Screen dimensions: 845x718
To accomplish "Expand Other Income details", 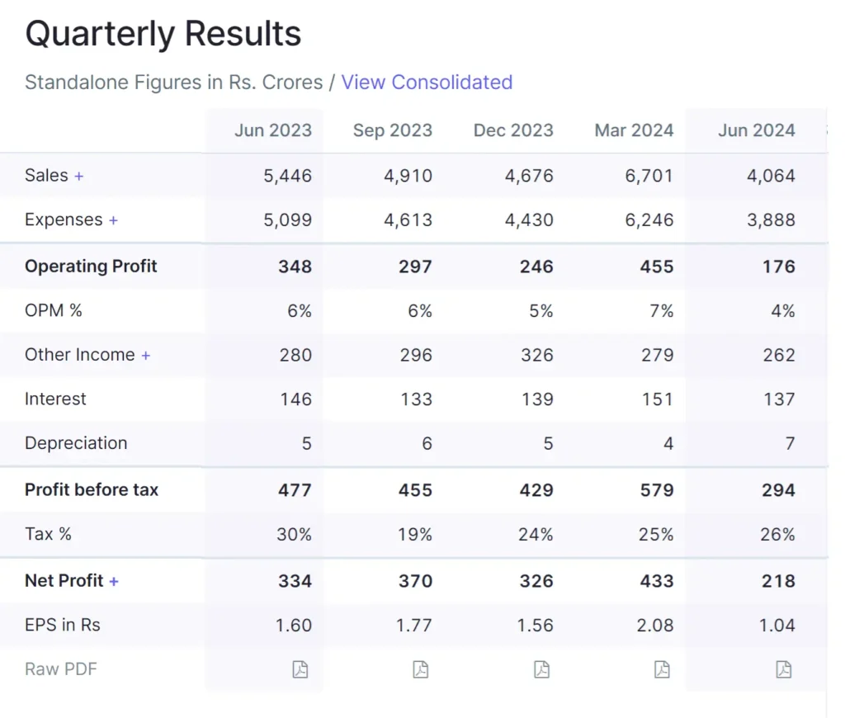I will point(145,355).
